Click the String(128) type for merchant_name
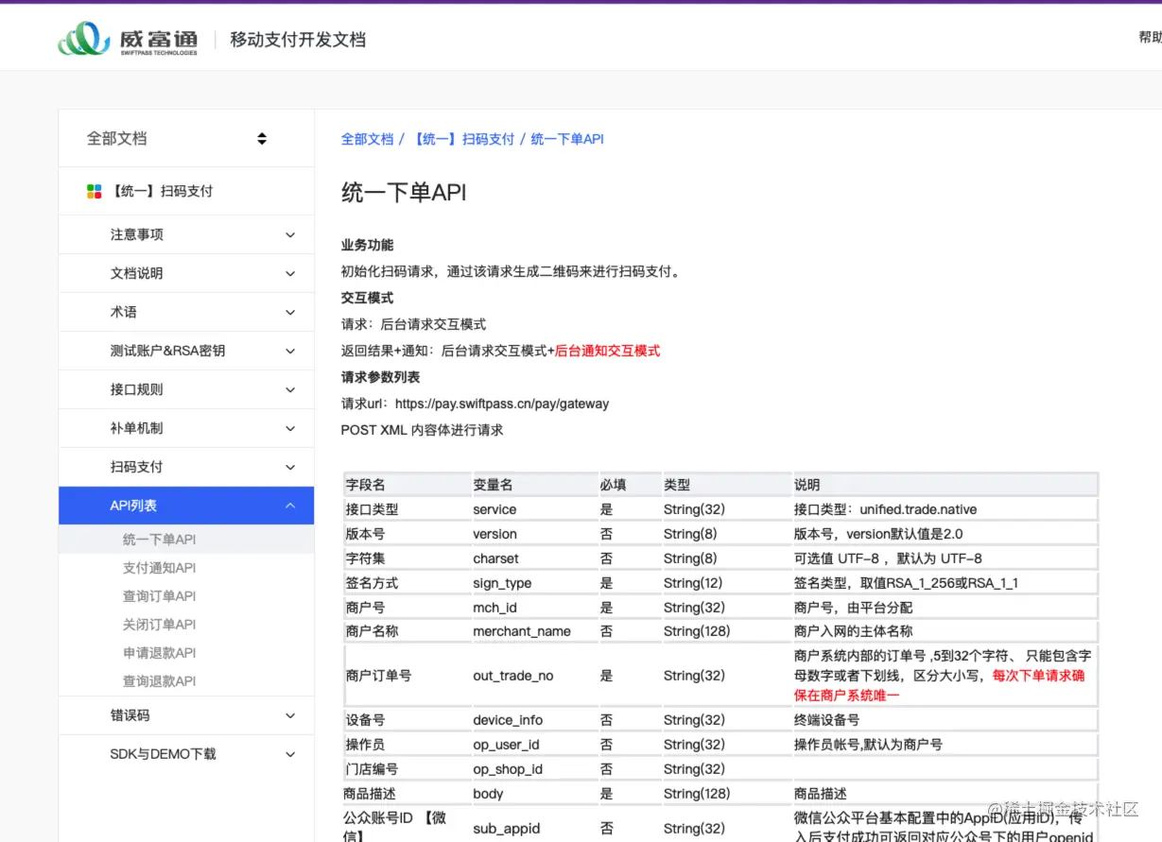This screenshot has width=1162, height=842. coord(726,631)
